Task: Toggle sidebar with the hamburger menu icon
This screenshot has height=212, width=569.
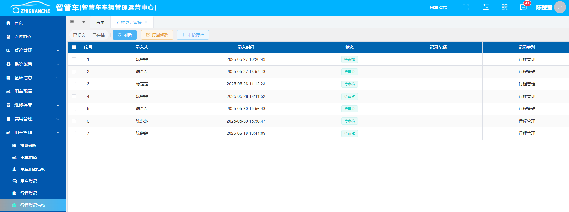Action: (x=72, y=22)
